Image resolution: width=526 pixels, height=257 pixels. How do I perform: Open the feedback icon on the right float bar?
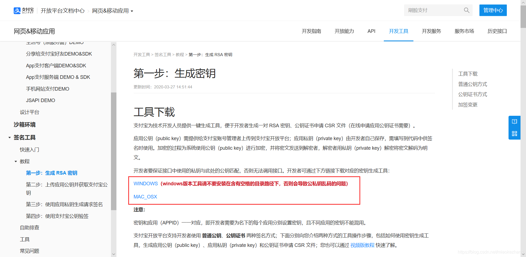(x=514, y=122)
